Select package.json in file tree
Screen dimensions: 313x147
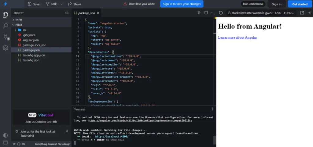41,50
